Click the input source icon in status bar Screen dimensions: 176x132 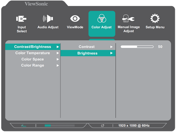(x=102, y=126)
